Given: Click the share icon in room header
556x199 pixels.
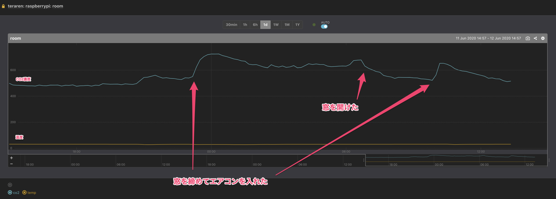Looking at the screenshot, I should (x=535, y=38).
